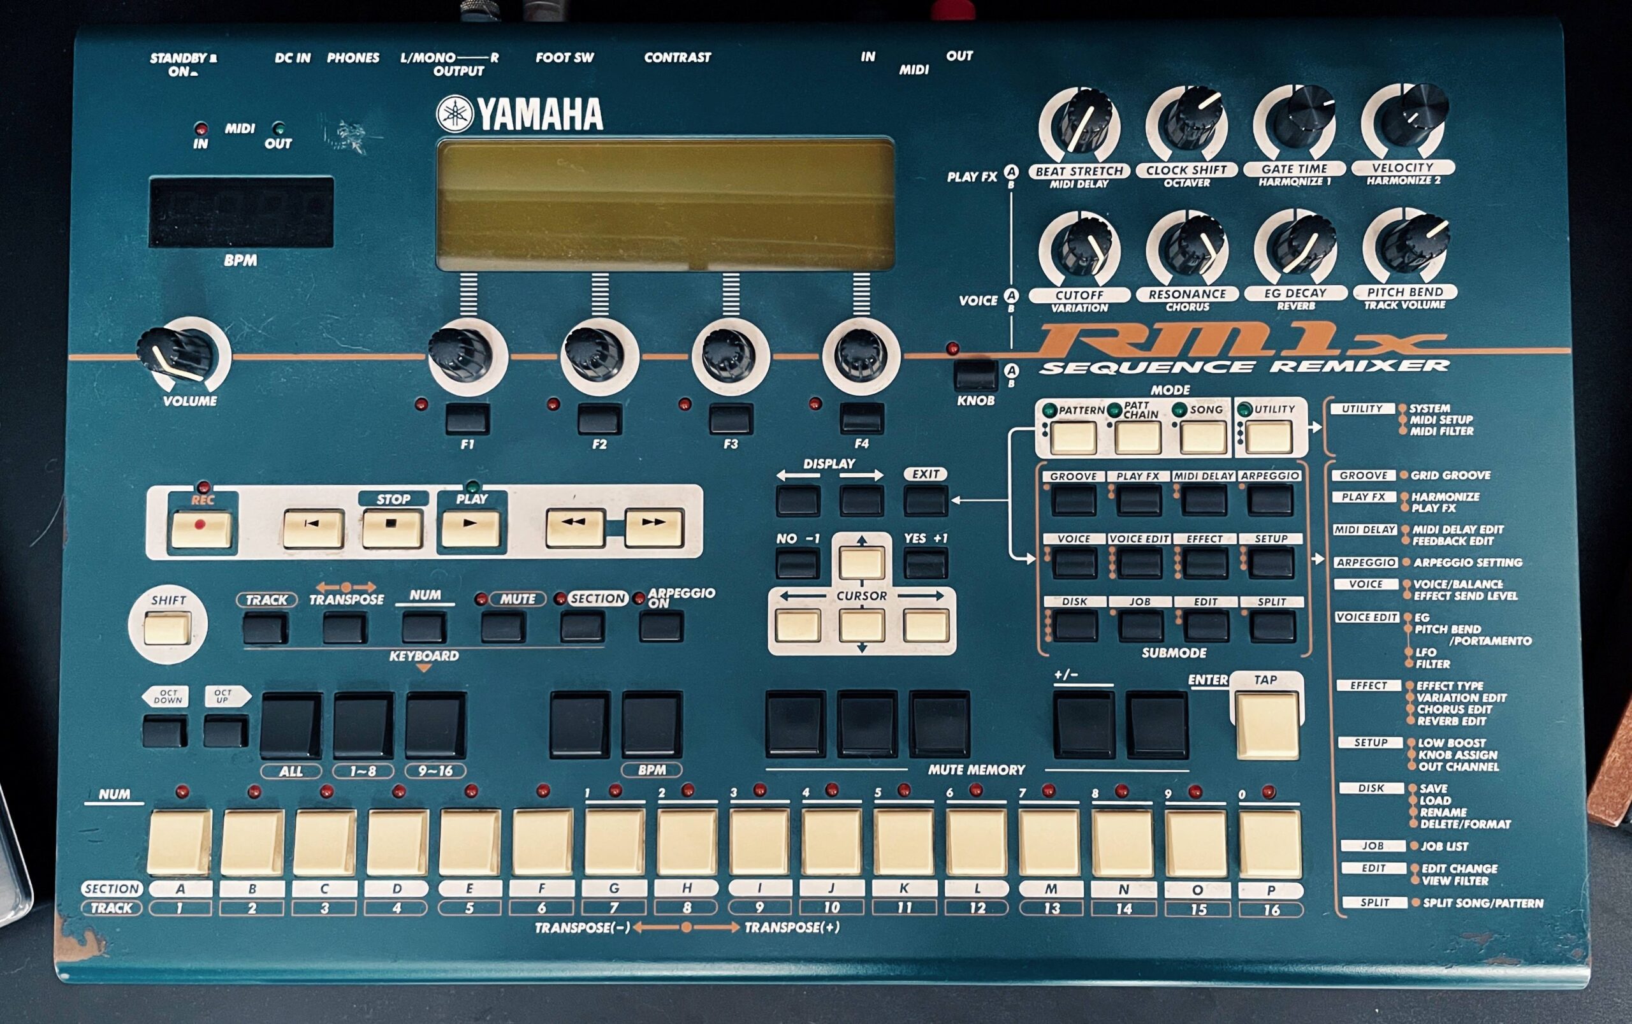Image resolution: width=1632 pixels, height=1024 pixels.
Task: Hit the +/- black key button
Action: click(1084, 725)
